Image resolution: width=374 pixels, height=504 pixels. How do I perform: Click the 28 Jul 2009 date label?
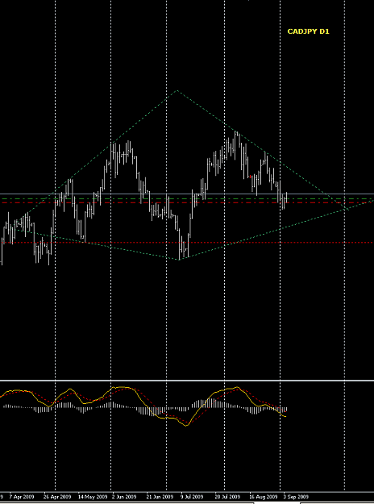click(227, 497)
